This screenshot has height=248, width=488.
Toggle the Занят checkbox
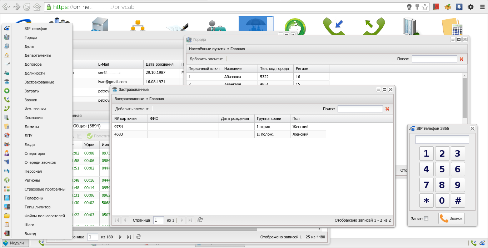[x=426, y=219]
